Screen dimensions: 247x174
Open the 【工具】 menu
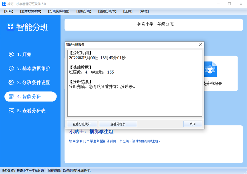pos(128,11)
